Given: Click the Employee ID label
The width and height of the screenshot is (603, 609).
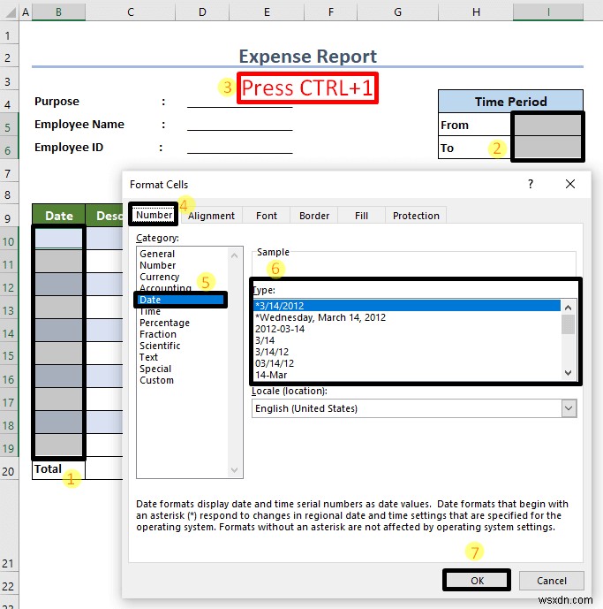Looking at the screenshot, I should coord(69,148).
